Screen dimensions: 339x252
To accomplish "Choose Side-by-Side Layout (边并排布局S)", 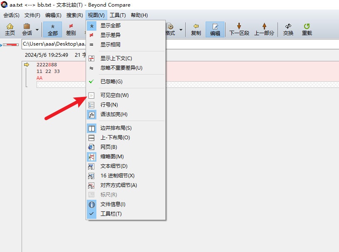I will 125,128.
